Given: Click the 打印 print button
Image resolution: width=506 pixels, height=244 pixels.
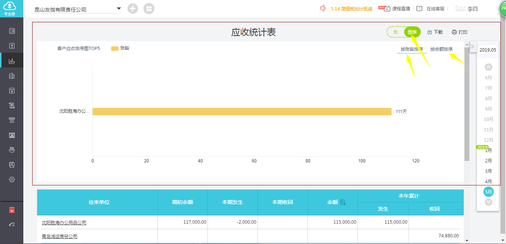Looking at the screenshot, I should (459, 32).
